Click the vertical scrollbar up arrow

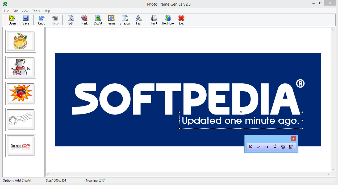pyautogui.click(x=333, y=29)
